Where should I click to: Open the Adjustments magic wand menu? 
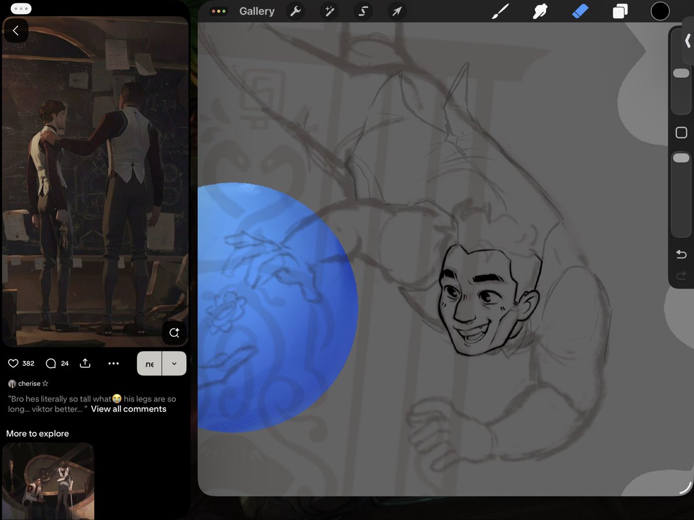click(x=330, y=11)
